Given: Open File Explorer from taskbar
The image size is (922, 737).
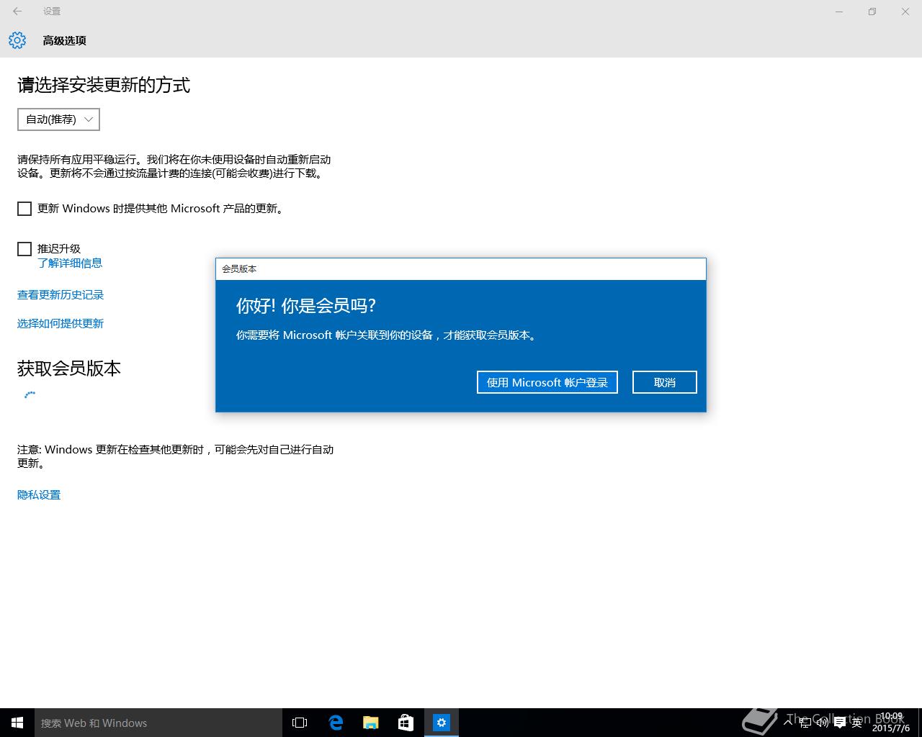Looking at the screenshot, I should pyautogui.click(x=371, y=723).
